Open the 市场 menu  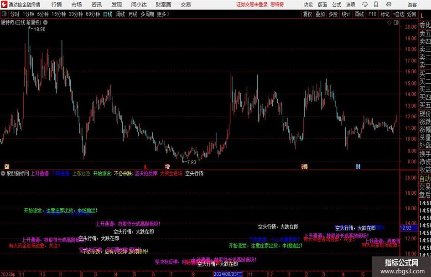[x=77, y=5]
